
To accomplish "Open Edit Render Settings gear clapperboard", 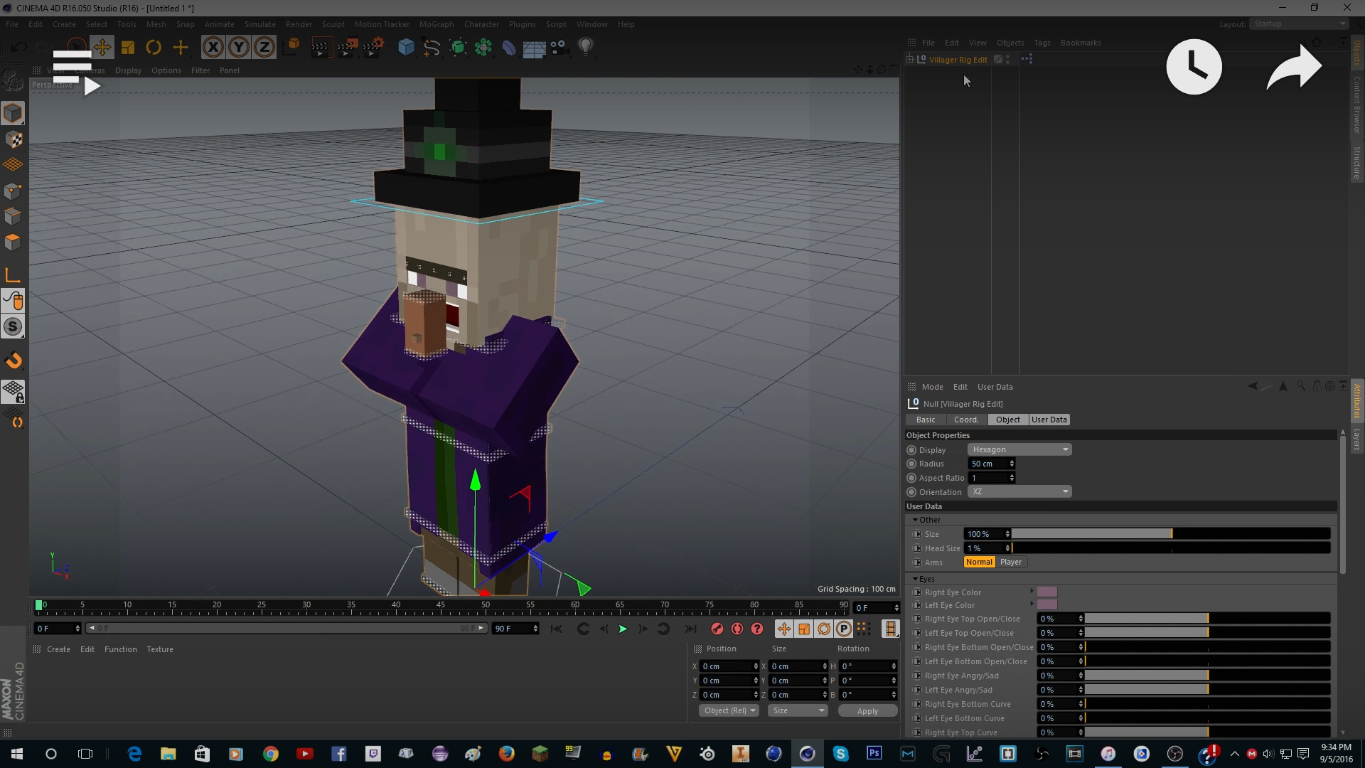I will [x=373, y=48].
